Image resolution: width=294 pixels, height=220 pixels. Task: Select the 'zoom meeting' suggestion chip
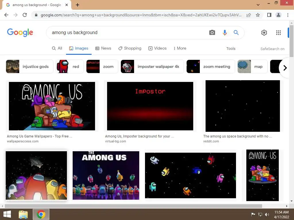[211, 66]
